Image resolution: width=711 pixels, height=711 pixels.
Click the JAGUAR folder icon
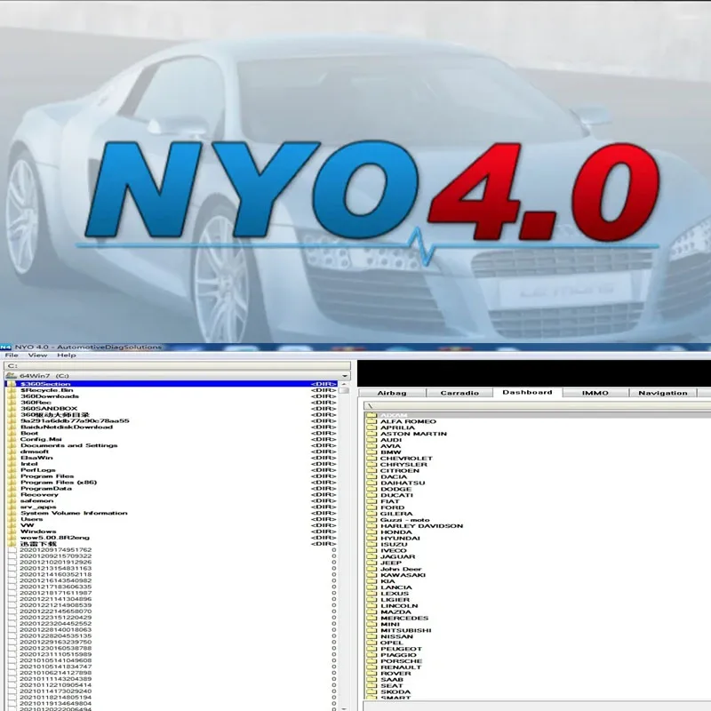pos(371,557)
